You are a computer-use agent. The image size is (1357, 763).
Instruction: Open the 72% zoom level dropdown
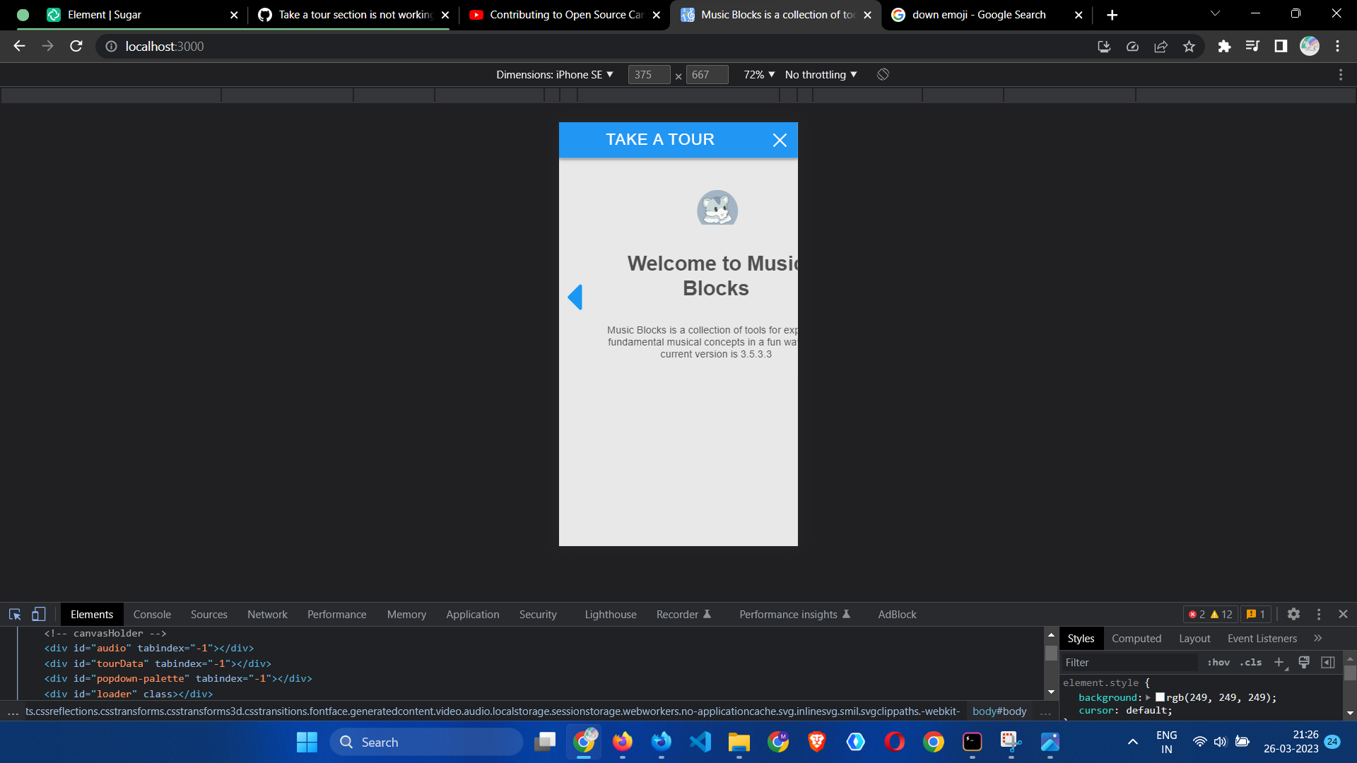758,74
